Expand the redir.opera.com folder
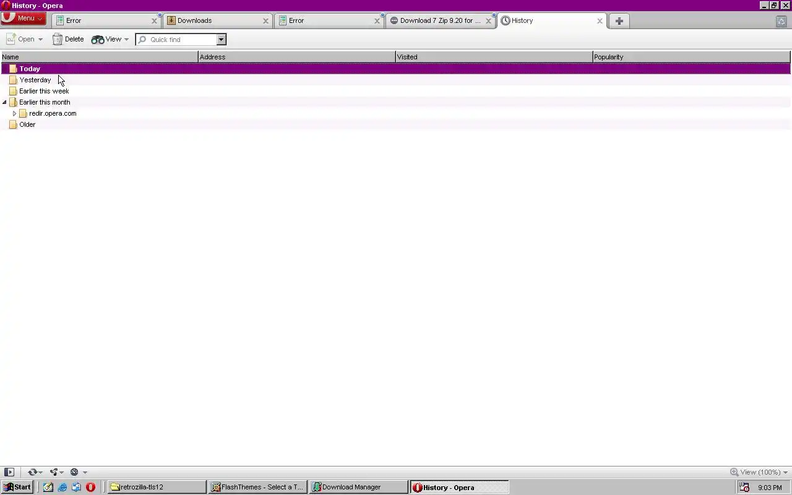The height and width of the screenshot is (495, 792). tap(14, 113)
